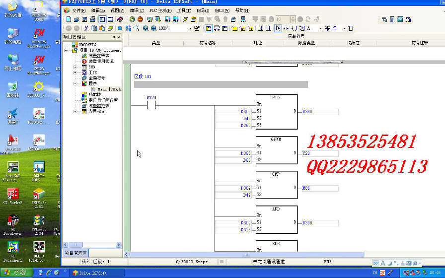Click the Zoom in magnifier icon

pyautogui.click(x=146, y=28)
